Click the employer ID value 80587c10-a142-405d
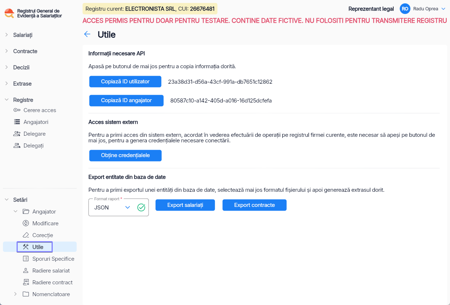The image size is (450, 305). coord(221,100)
